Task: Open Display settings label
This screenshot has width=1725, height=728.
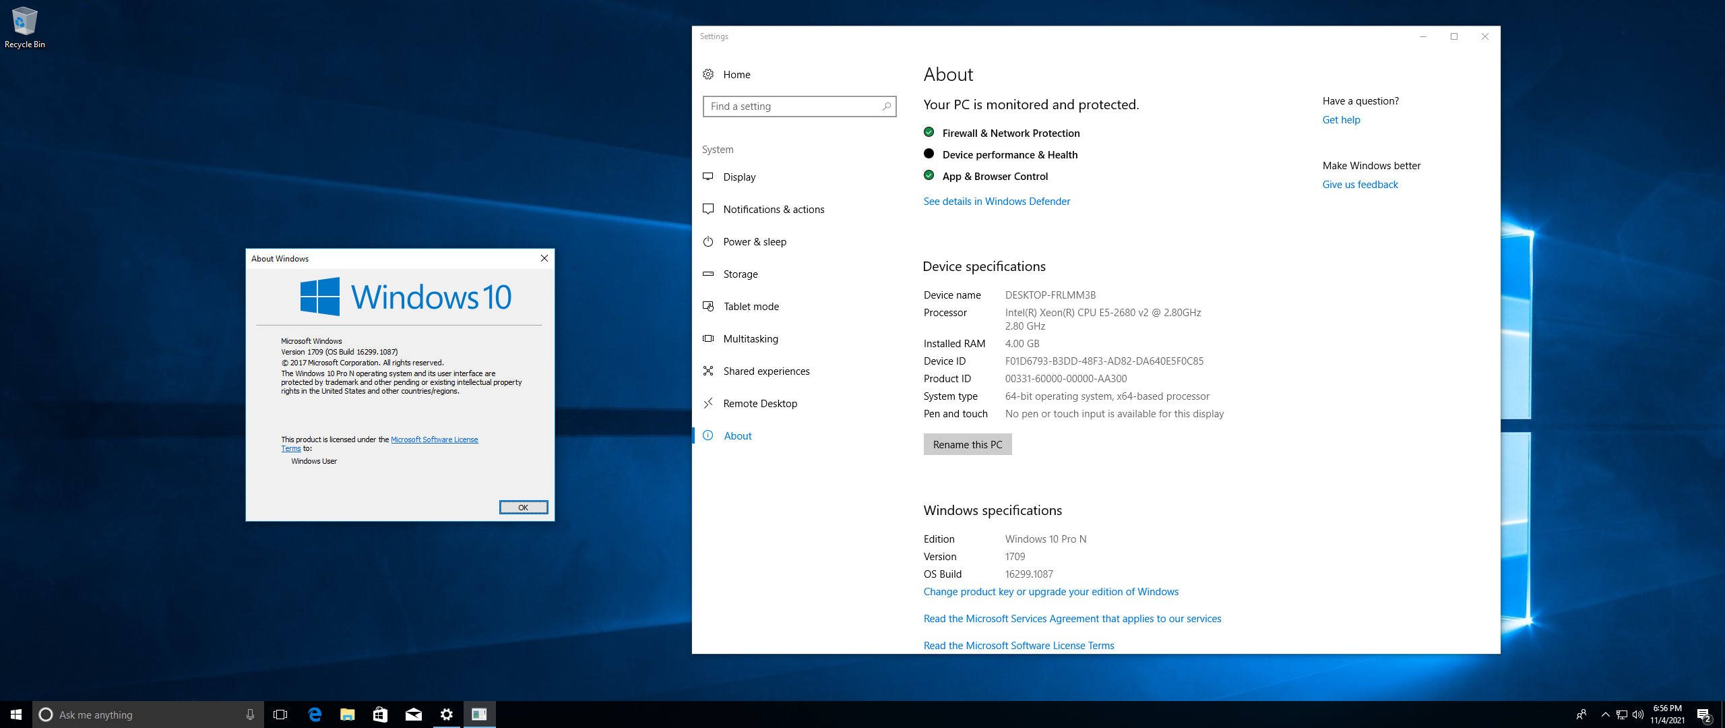Action: (739, 177)
